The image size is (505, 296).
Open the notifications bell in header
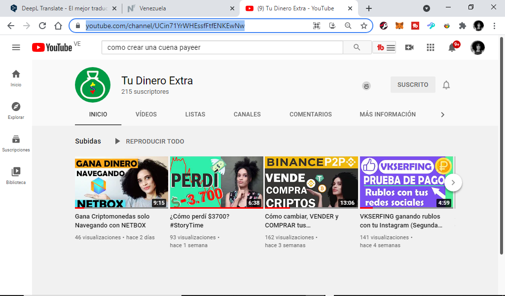(x=452, y=48)
